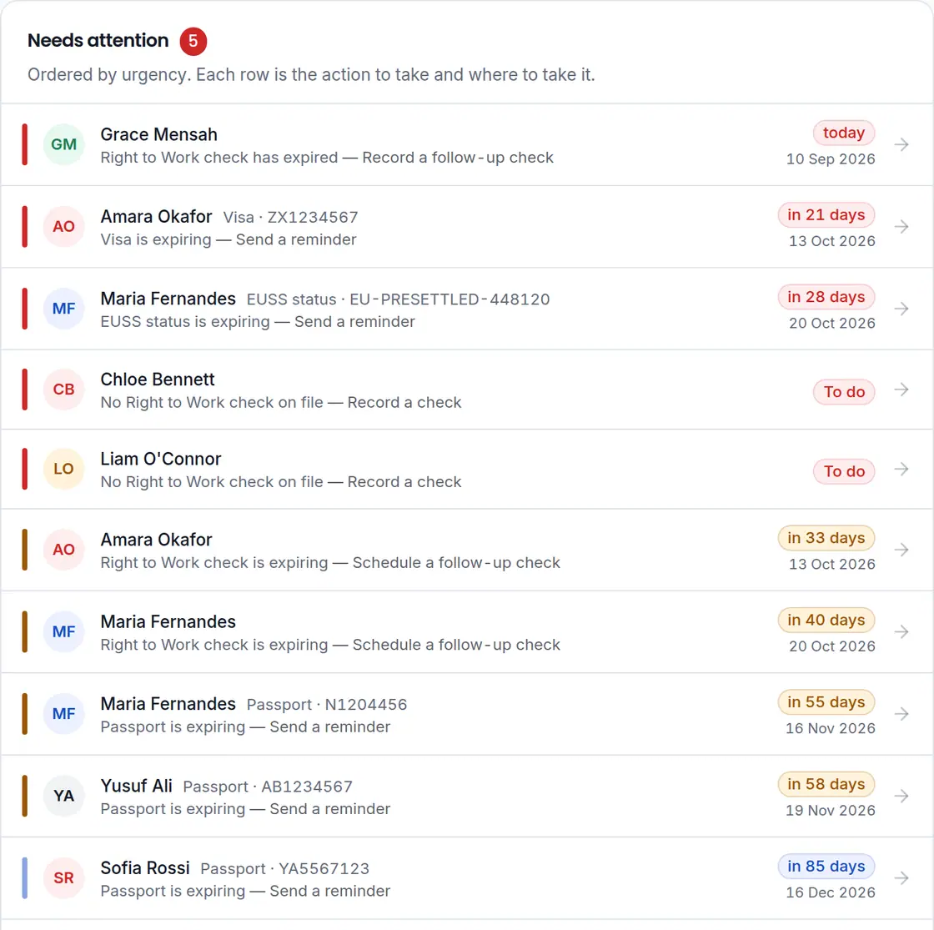Click arrow icon on Liam O'Connor row
The image size is (934, 930).
click(x=901, y=470)
